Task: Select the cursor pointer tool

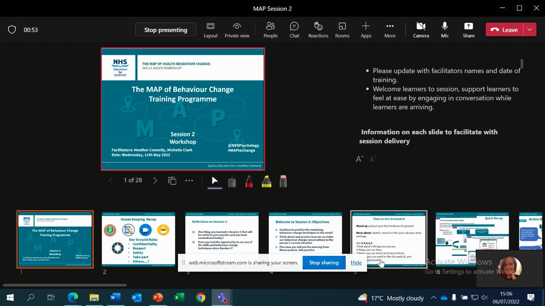Action: [x=215, y=181]
